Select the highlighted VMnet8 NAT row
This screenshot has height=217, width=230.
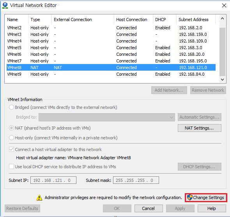click(111, 68)
